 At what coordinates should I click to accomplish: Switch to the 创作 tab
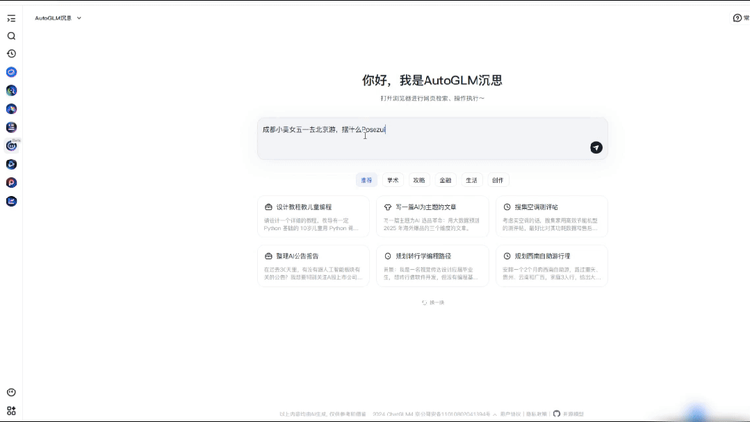click(498, 180)
